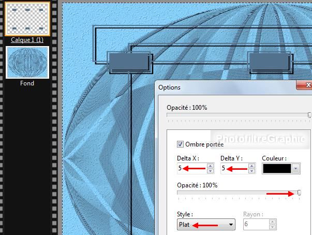Toggle the Ombre portée checkbox
This screenshot has width=312, height=235.
[x=181, y=144]
